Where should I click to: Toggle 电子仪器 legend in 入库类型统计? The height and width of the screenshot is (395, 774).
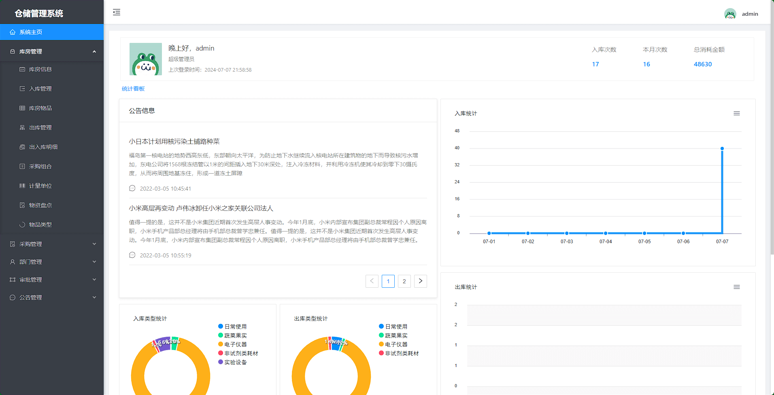[232, 344]
